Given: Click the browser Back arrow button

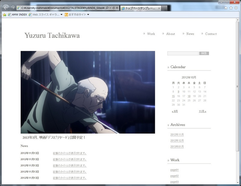Looking at the screenshot, I should tap(6, 8).
